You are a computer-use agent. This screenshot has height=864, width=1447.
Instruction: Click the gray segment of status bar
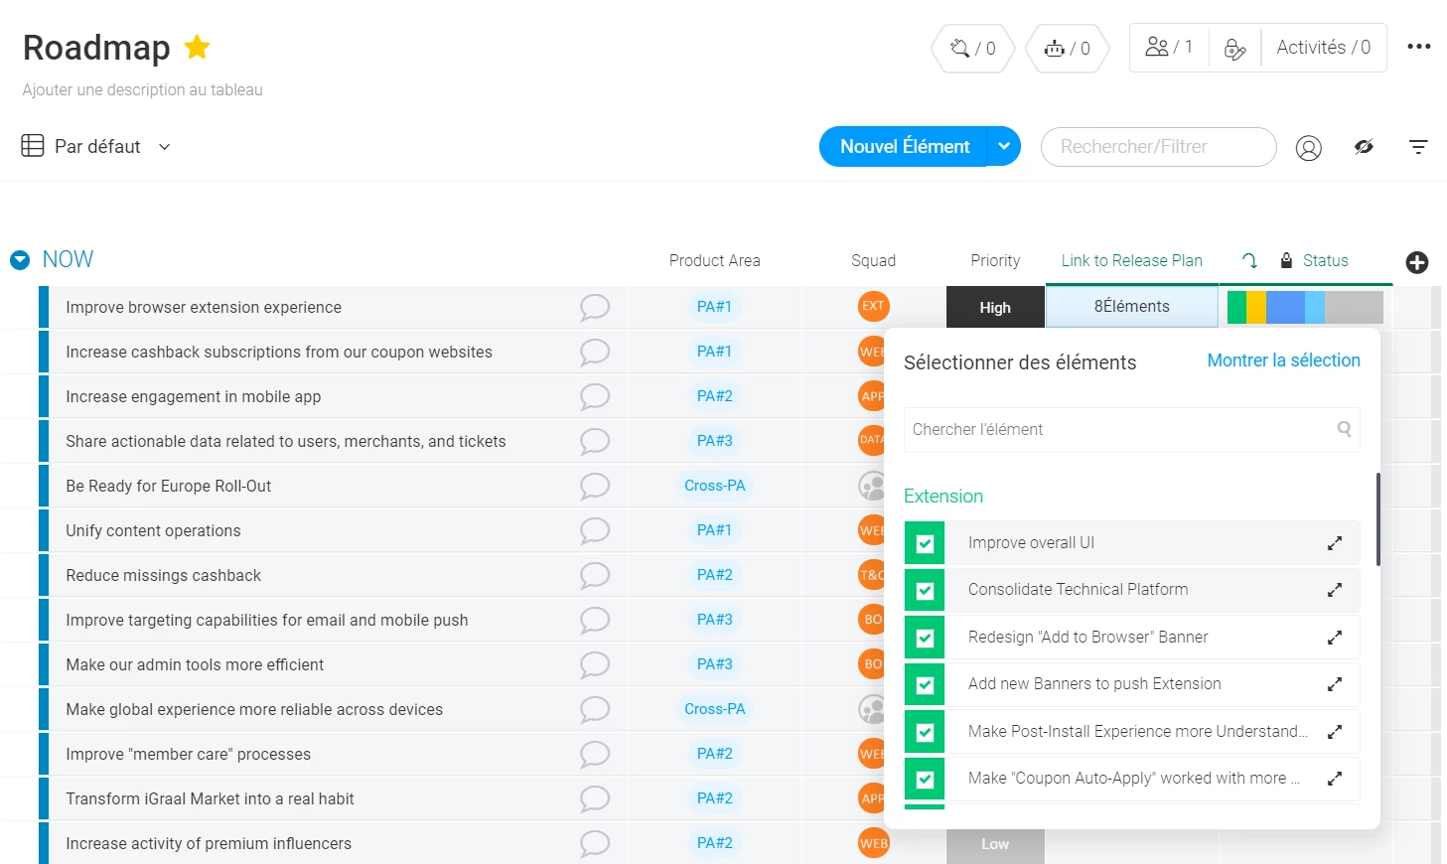point(1354,308)
